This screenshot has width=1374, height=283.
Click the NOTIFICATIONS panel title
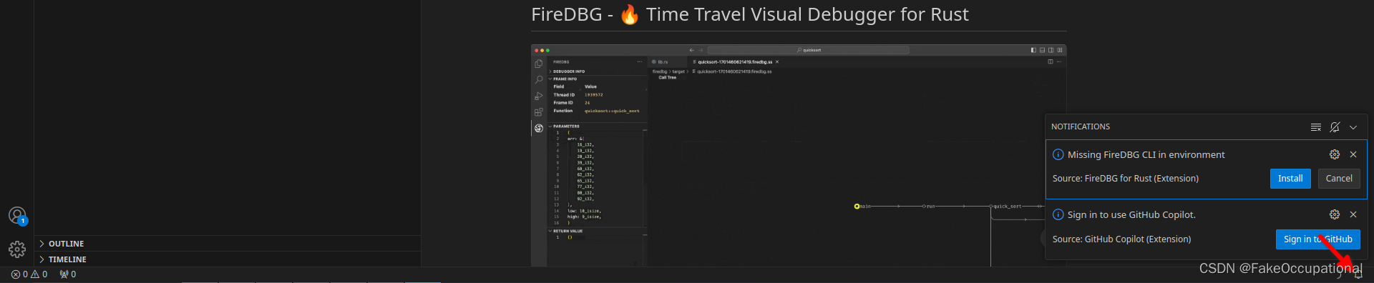1081,126
